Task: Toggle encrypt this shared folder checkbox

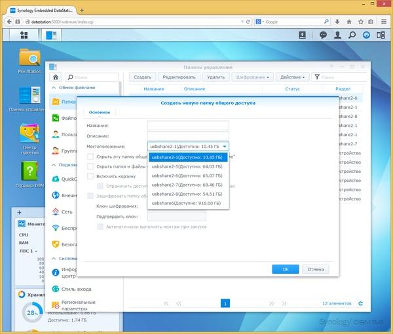Action: pyautogui.click(x=90, y=196)
